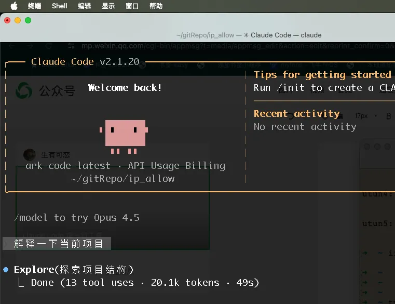
Task: Click '/model to try Opus 4.5' hint
Action: [77, 218]
